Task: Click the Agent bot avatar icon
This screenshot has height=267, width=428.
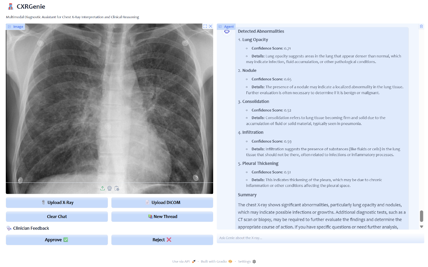Action: click(x=227, y=32)
